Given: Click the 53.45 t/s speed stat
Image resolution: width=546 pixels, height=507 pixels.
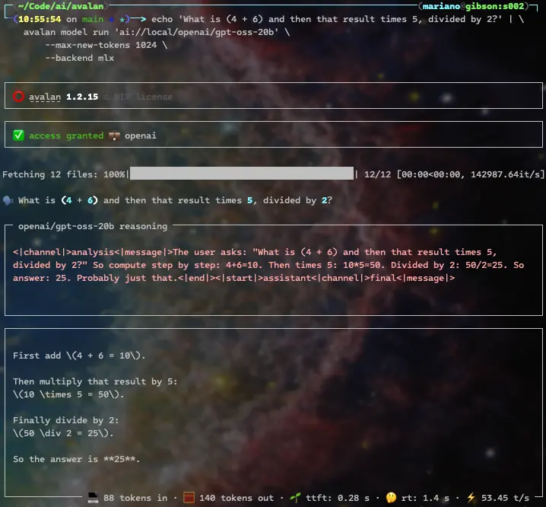Looking at the screenshot, I should 505,498.
